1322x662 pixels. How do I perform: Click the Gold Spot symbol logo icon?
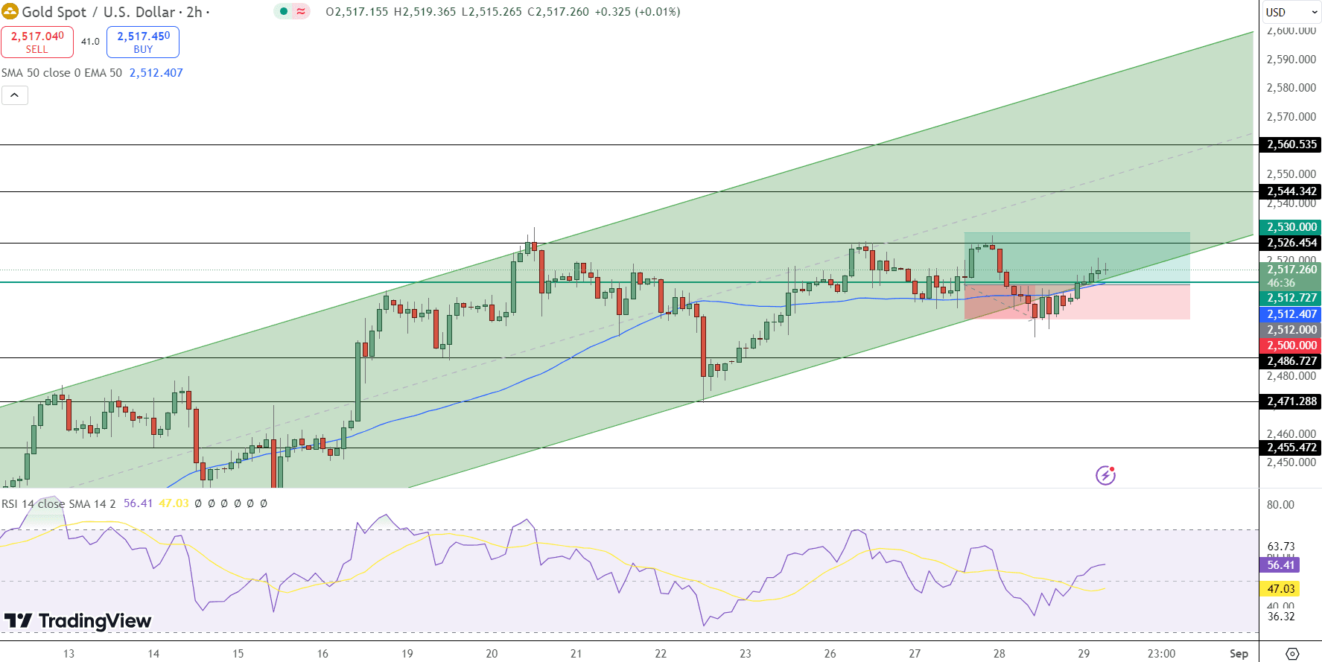point(10,11)
